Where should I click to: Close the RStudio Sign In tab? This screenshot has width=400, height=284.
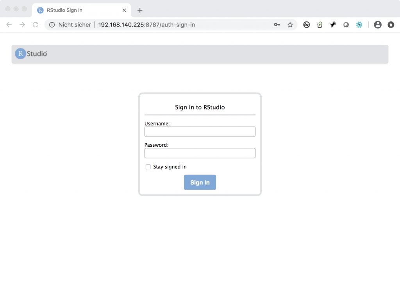(x=124, y=10)
